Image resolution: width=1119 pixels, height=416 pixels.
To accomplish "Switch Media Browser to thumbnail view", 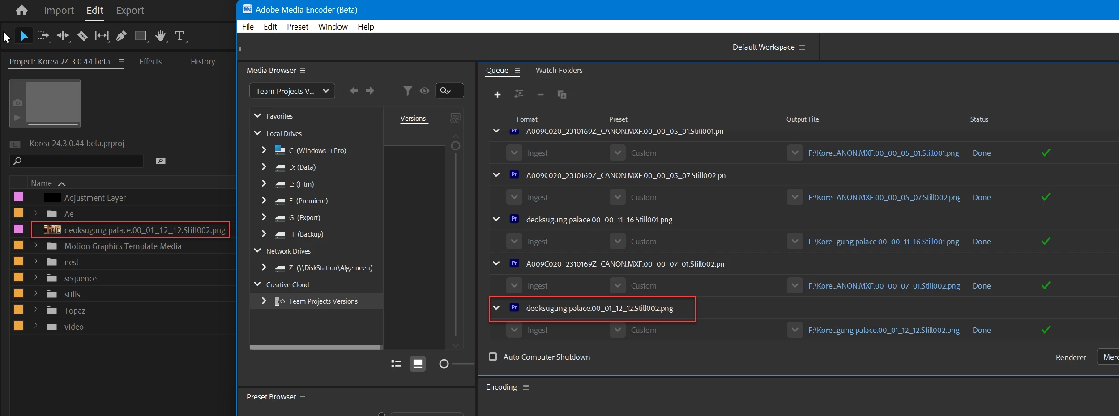I will (x=417, y=364).
